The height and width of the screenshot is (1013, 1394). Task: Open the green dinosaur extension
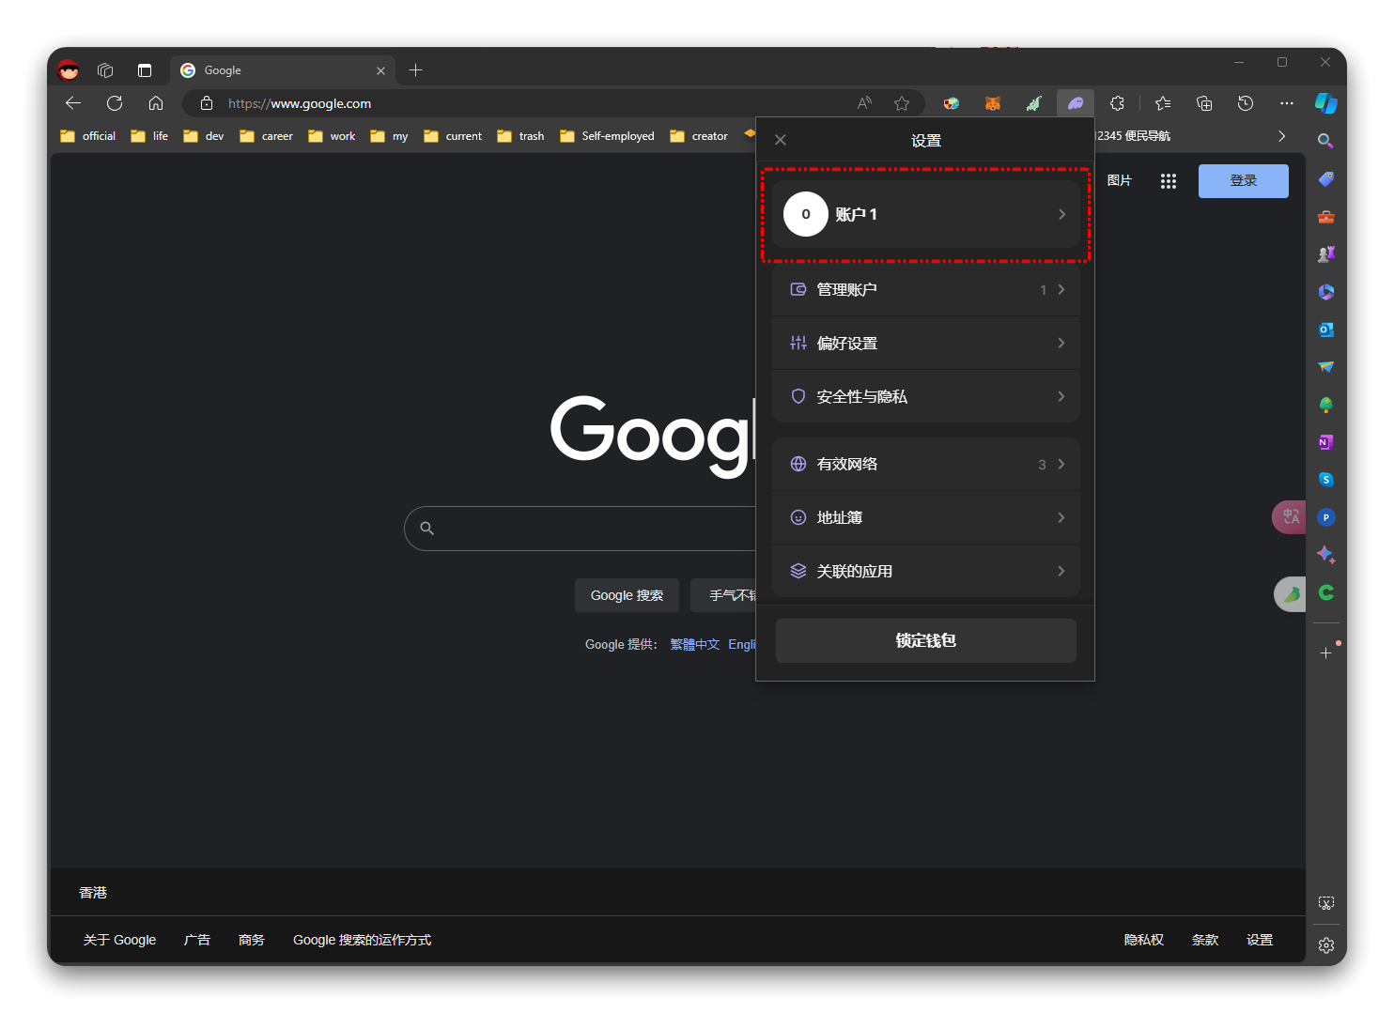1033,103
